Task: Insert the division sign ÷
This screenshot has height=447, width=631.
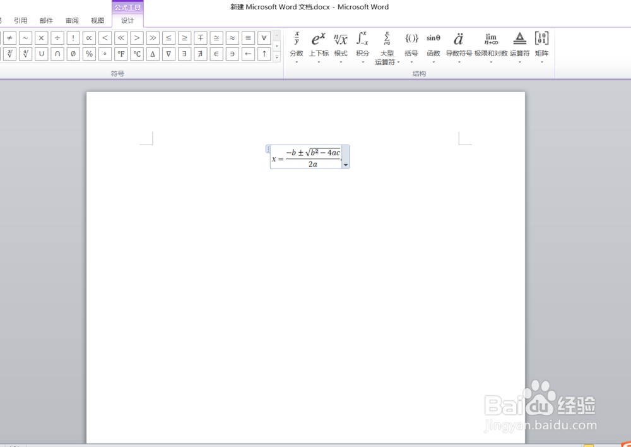Action: pos(57,39)
